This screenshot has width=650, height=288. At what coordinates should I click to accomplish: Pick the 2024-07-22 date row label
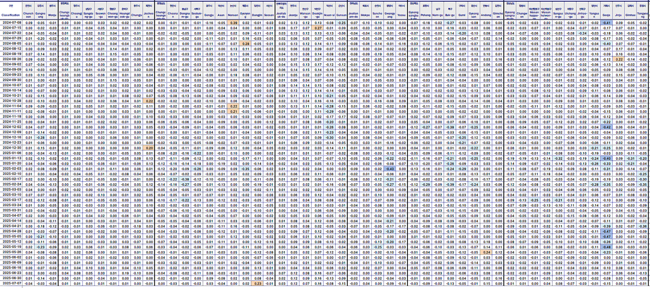pos(11,33)
